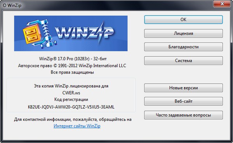The image size is (233, 143).
Task: Click the Все права защищены text
Action: 72,72
